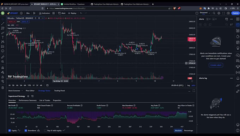Click the remove objects trash icon
Image resolution: width=240 pixels, height=136 pixels.
(x=2, y=88)
